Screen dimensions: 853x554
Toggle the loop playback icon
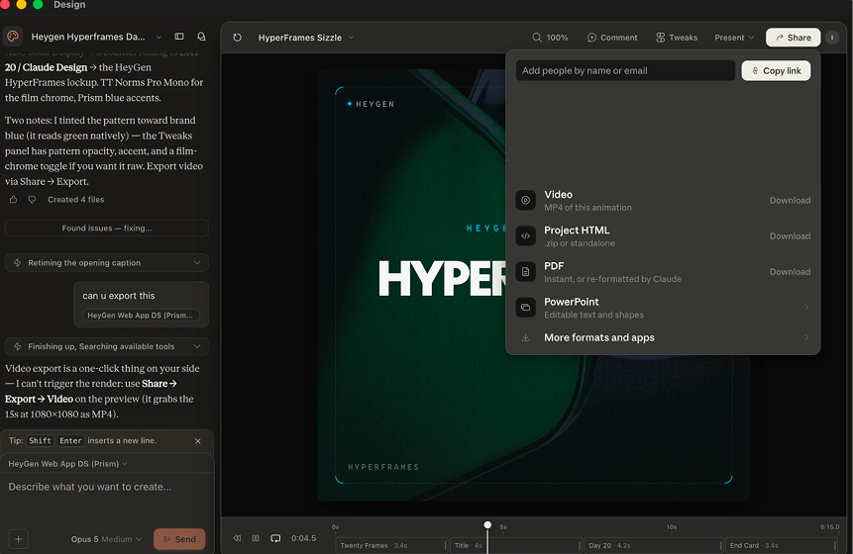click(x=275, y=538)
